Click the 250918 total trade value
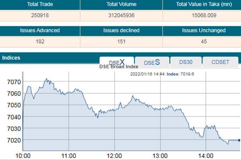 coord(40,15)
